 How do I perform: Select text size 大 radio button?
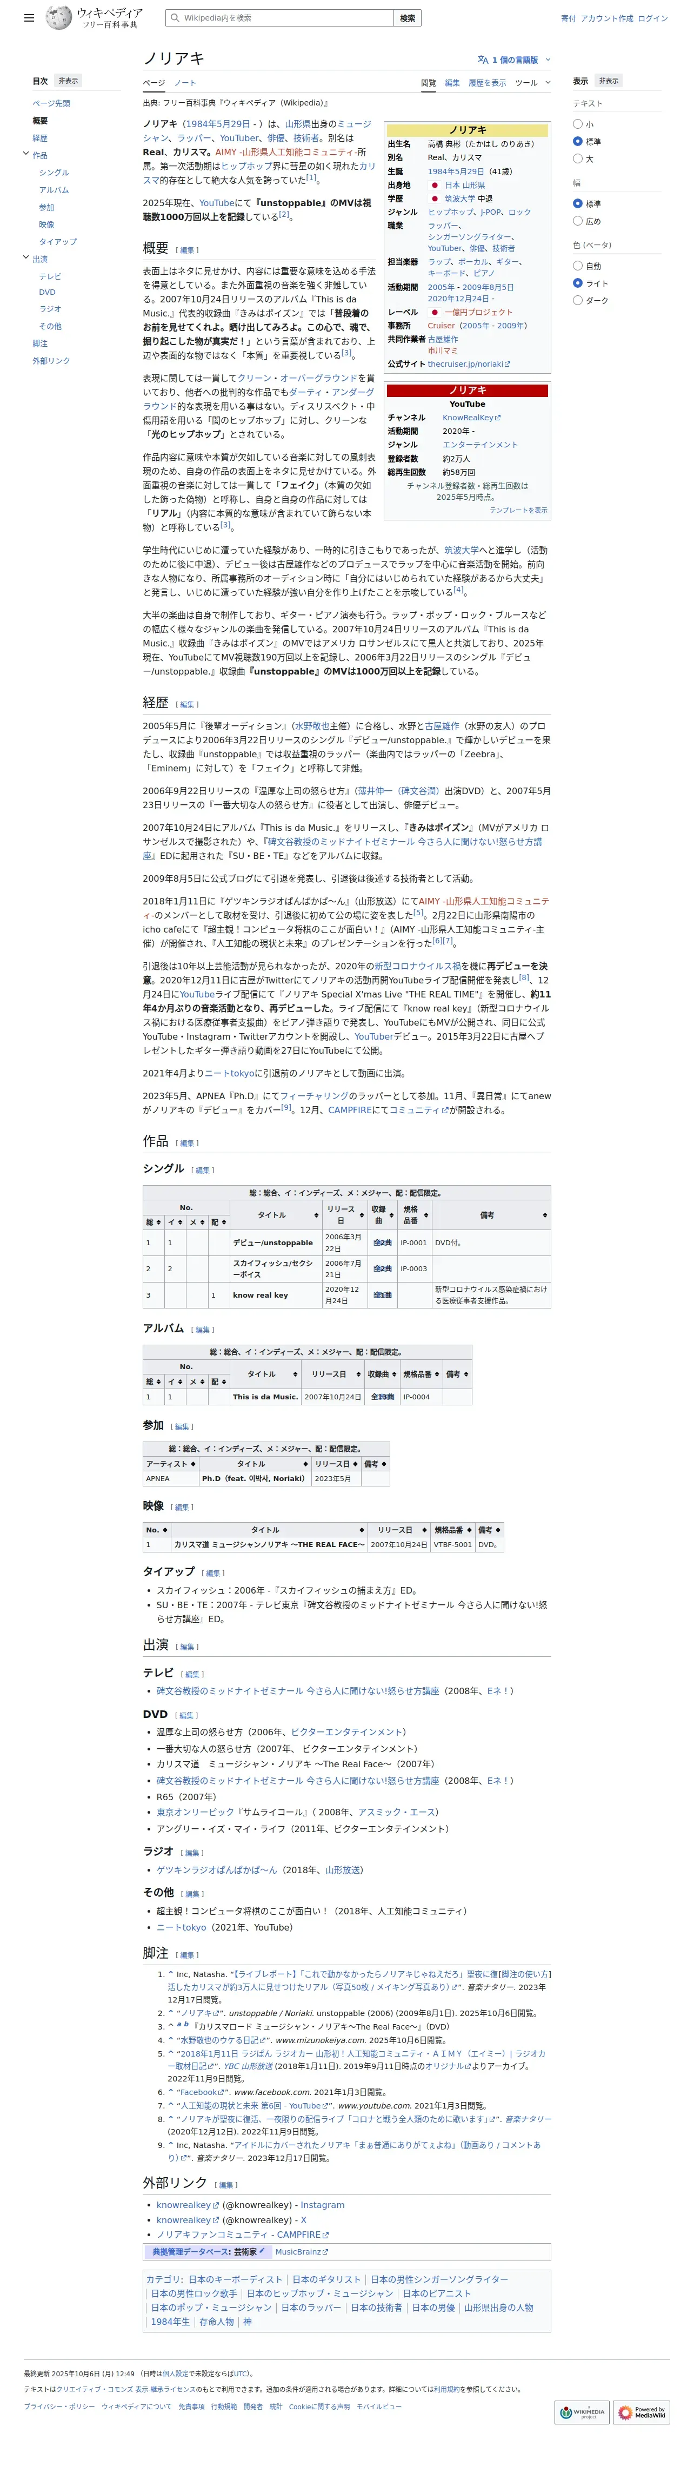pos(577,158)
